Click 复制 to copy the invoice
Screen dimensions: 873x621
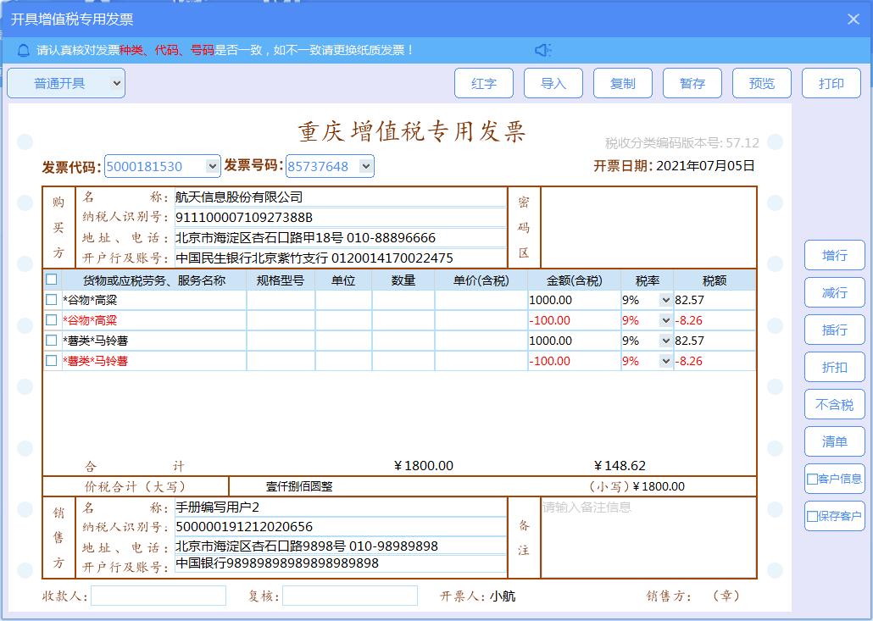623,83
